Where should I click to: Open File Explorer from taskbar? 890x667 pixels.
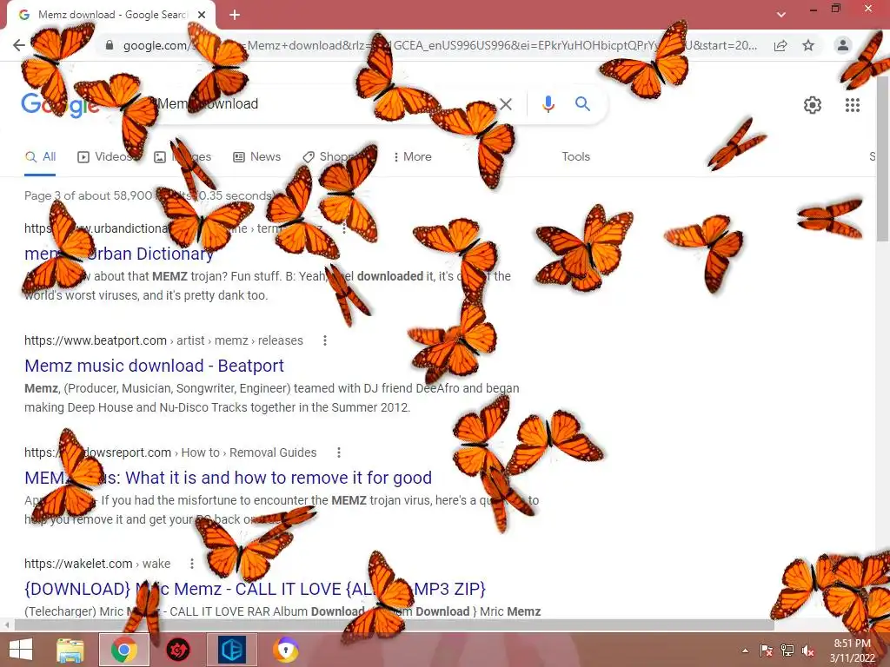click(70, 650)
